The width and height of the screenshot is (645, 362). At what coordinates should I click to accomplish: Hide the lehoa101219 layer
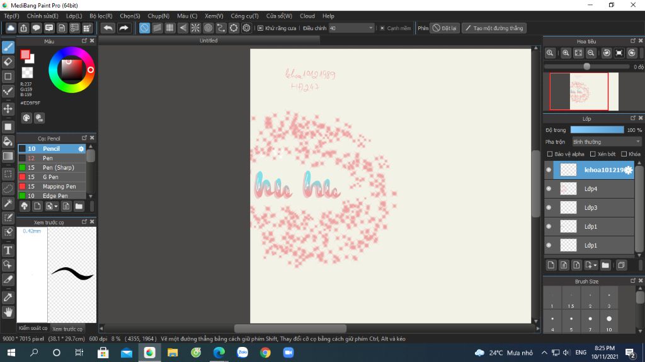coord(549,170)
